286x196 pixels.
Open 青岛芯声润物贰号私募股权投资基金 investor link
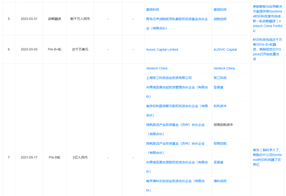[x=177, y=24]
